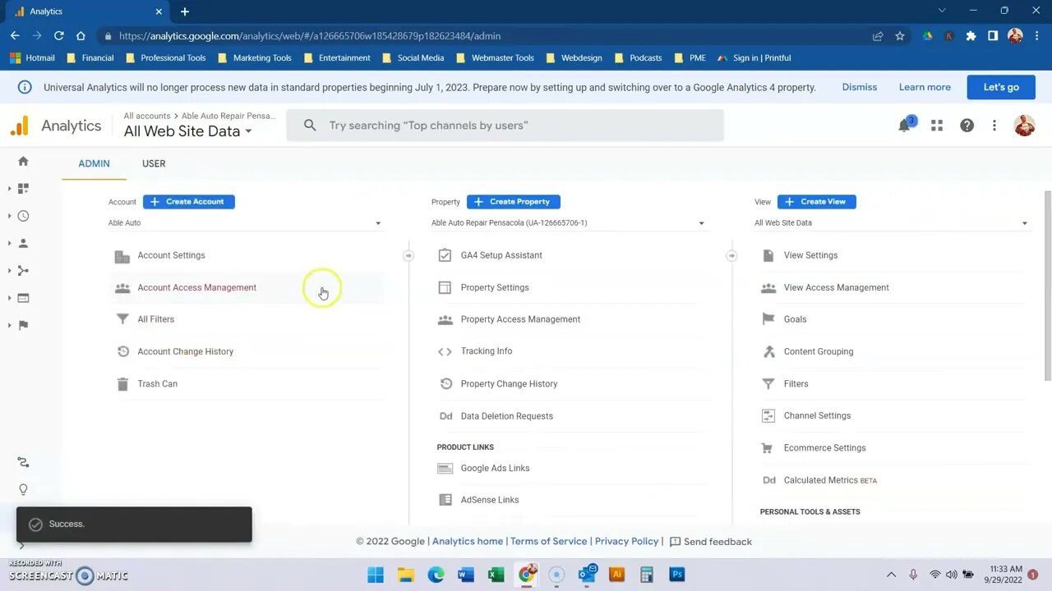This screenshot has width=1052, height=591.
Task: Open Attribution path icon in lower sidebar
Action: pos(23,462)
